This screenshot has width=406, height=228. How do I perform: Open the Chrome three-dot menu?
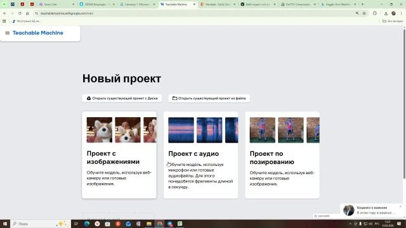click(402, 13)
